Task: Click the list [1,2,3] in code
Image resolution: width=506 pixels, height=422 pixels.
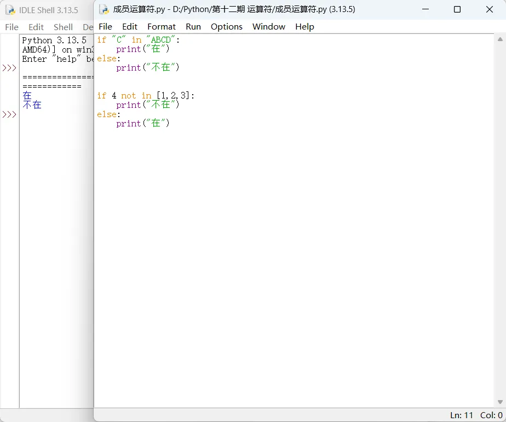Action: [173, 95]
